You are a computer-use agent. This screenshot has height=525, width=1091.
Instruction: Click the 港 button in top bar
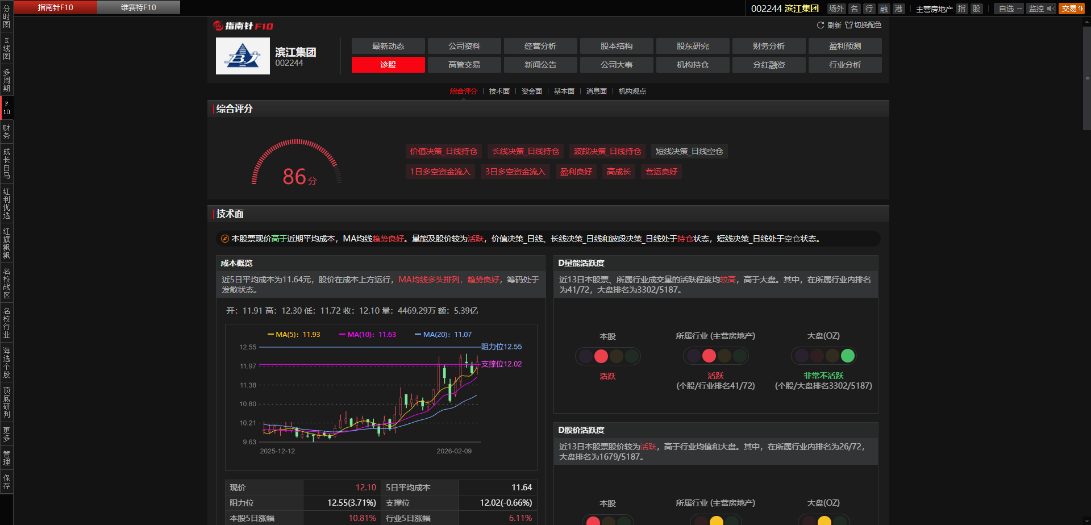click(x=899, y=9)
